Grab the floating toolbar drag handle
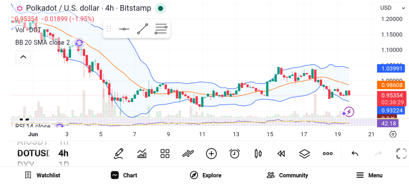The height and width of the screenshot is (184, 409). (x=109, y=29)
